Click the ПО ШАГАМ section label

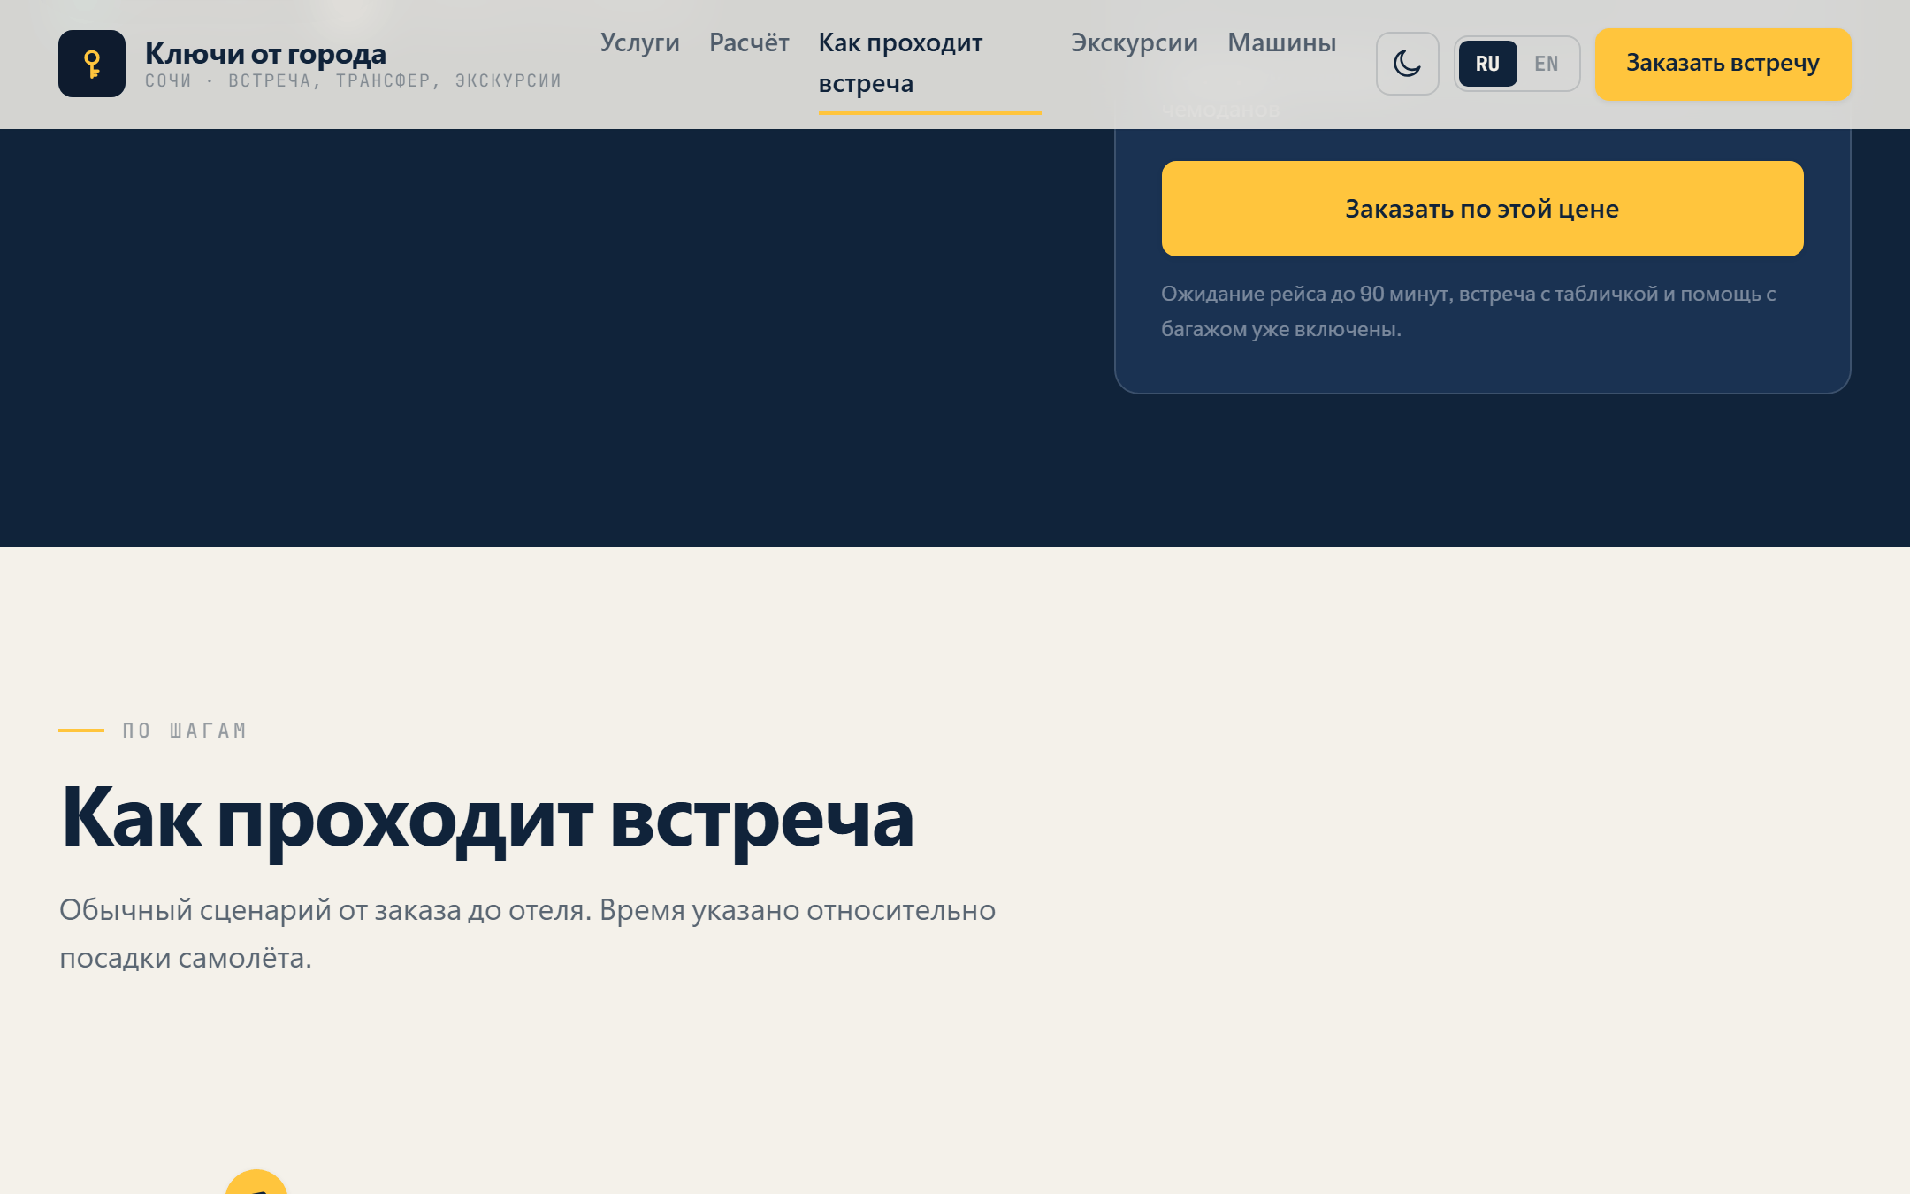click(185, 731)
